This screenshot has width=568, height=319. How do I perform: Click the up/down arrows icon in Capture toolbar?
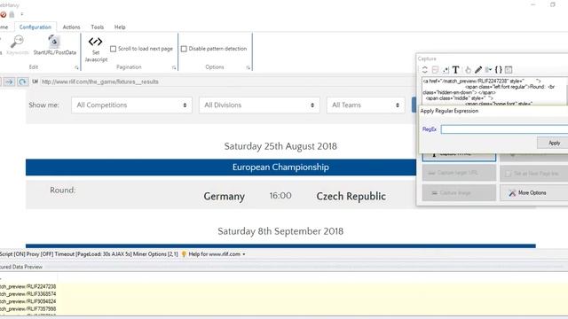[x=425, y=70]
